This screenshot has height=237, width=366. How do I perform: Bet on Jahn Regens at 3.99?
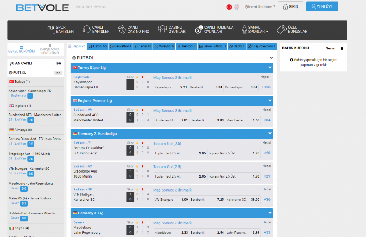coord(243,233)
